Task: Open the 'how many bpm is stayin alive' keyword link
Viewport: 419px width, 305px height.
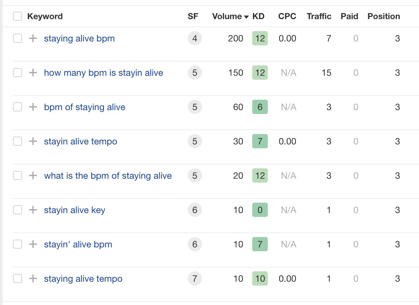Action: coord(104,73)
